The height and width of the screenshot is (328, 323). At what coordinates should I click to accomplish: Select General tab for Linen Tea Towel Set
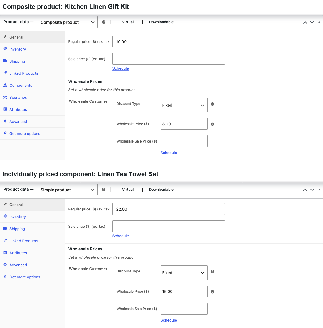point(33,205)
